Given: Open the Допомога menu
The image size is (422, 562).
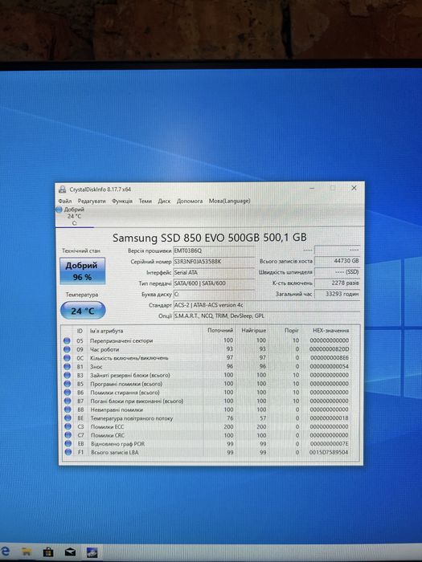Looking at the screenshot, I should (190, 201).
